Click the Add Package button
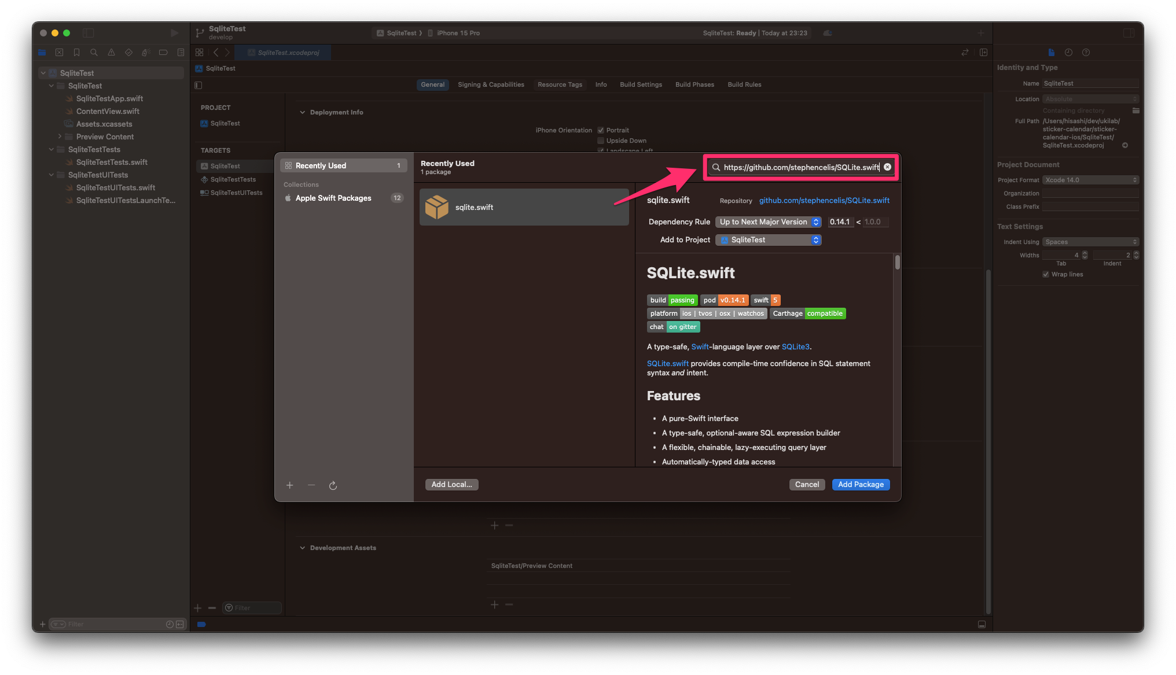Viewport: 1176px width, 675px height. (x=861, y=485)
